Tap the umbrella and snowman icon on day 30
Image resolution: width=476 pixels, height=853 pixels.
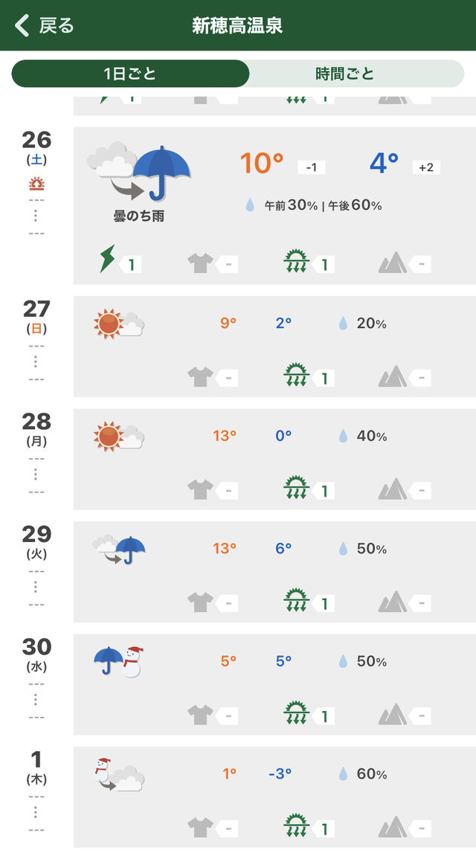(x=118, y=661)
